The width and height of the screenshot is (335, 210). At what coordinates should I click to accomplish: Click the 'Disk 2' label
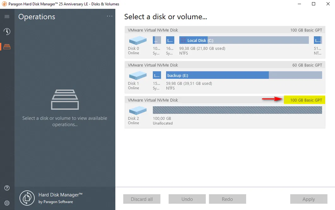point(133,118)
